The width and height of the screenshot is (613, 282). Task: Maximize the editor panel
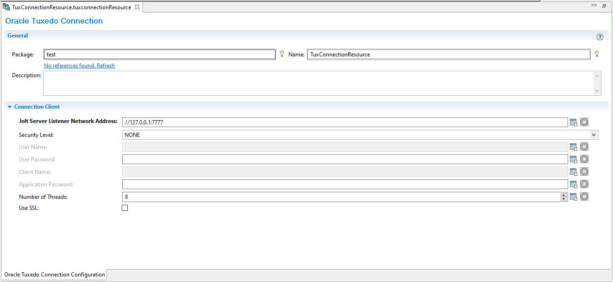pos(604,6)
